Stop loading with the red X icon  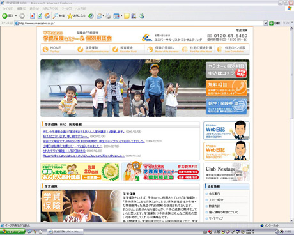pyautogui.click(x=33, y=16)
